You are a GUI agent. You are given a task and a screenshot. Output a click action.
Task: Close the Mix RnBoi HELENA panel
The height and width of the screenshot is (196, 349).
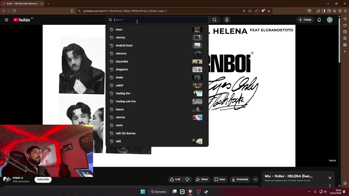click(330, 178)
